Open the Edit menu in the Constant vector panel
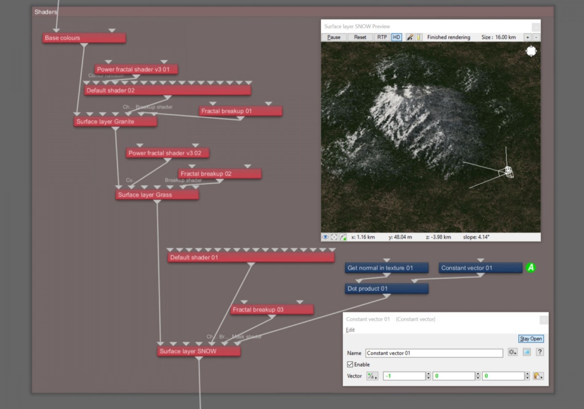This screenshot has height=409, width=584. (350, 330)
